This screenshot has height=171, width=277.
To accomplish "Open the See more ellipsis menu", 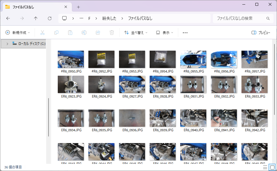I will tap(185, 33).
